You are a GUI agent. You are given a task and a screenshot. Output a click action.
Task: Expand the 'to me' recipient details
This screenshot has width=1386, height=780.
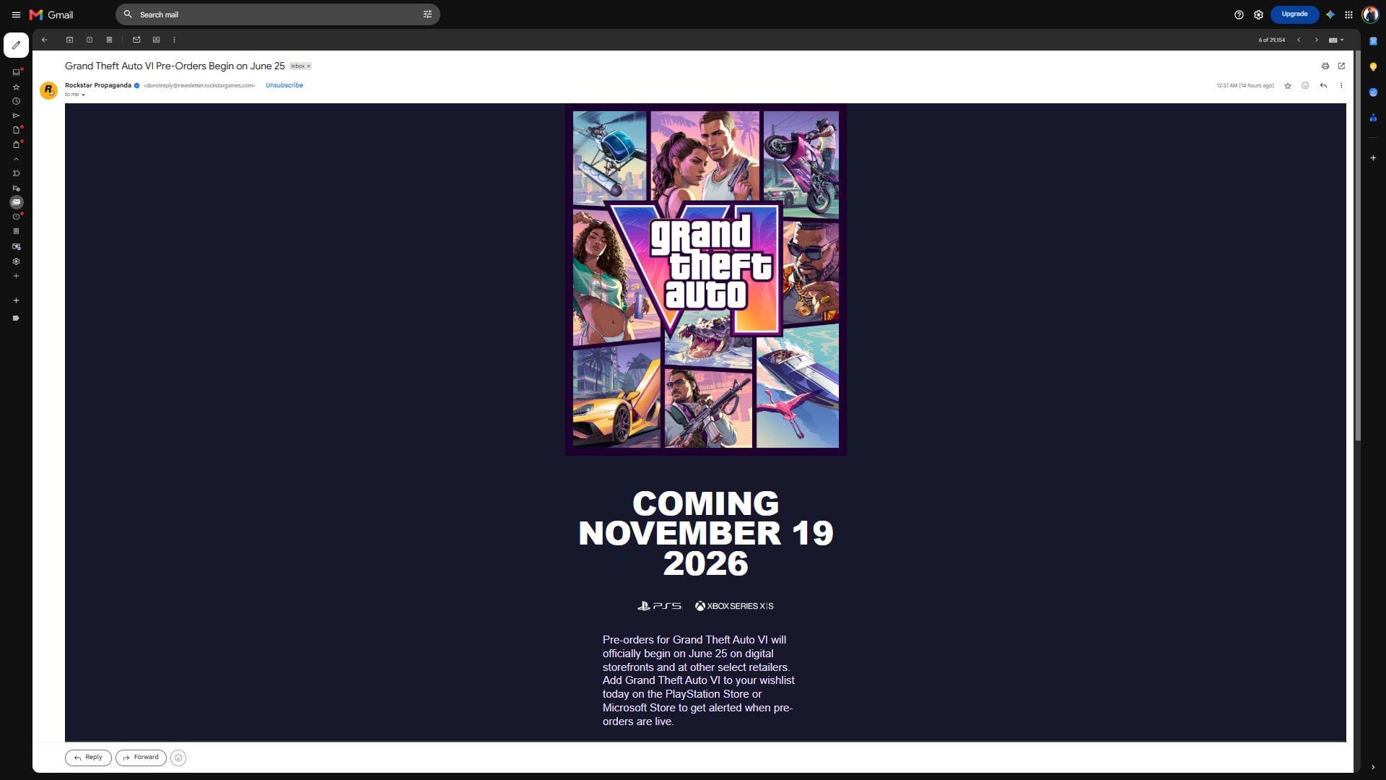(x=83, y=95)
